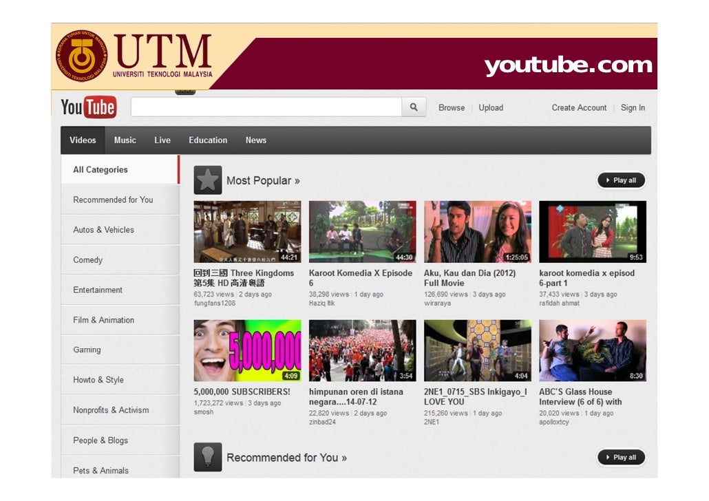Select Recommended for You in sidebar

tap(120, 200)
